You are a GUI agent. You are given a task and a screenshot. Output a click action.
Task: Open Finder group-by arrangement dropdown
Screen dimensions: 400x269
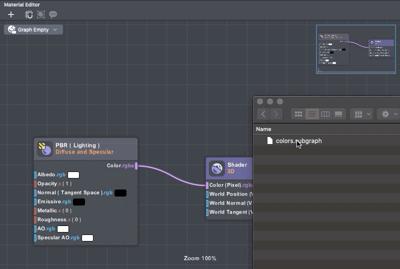point(362,114)
